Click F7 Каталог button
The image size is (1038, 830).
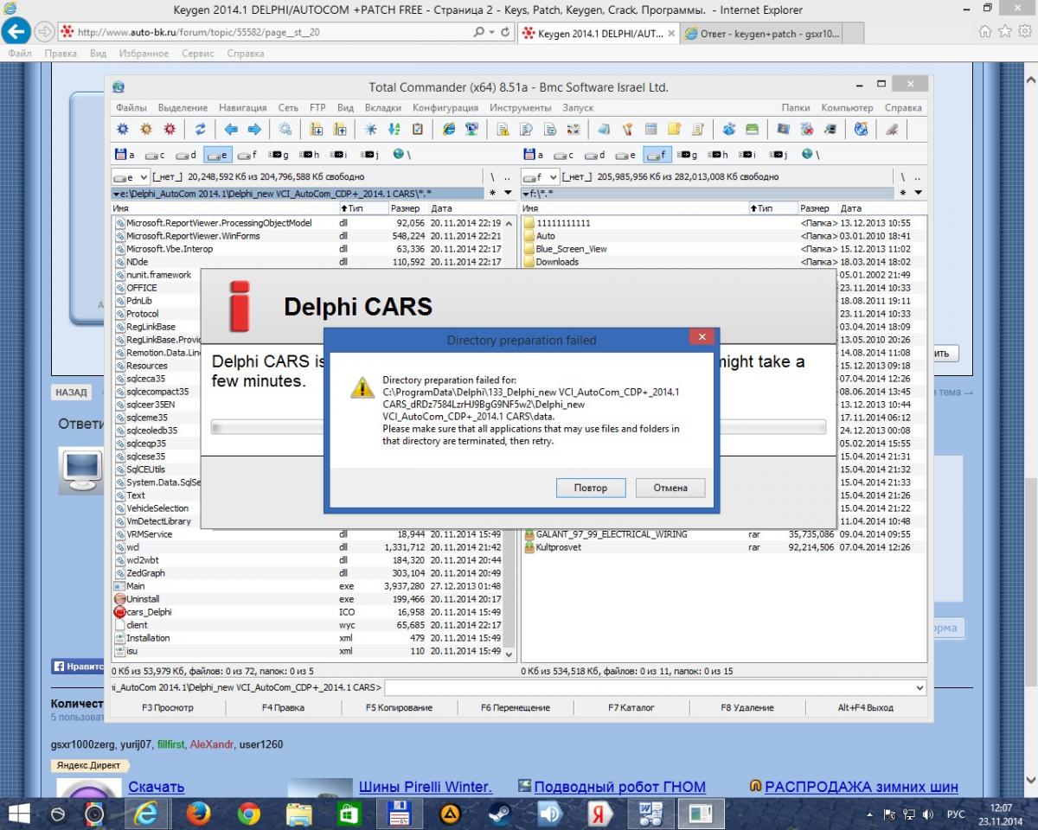coord(631,707)
